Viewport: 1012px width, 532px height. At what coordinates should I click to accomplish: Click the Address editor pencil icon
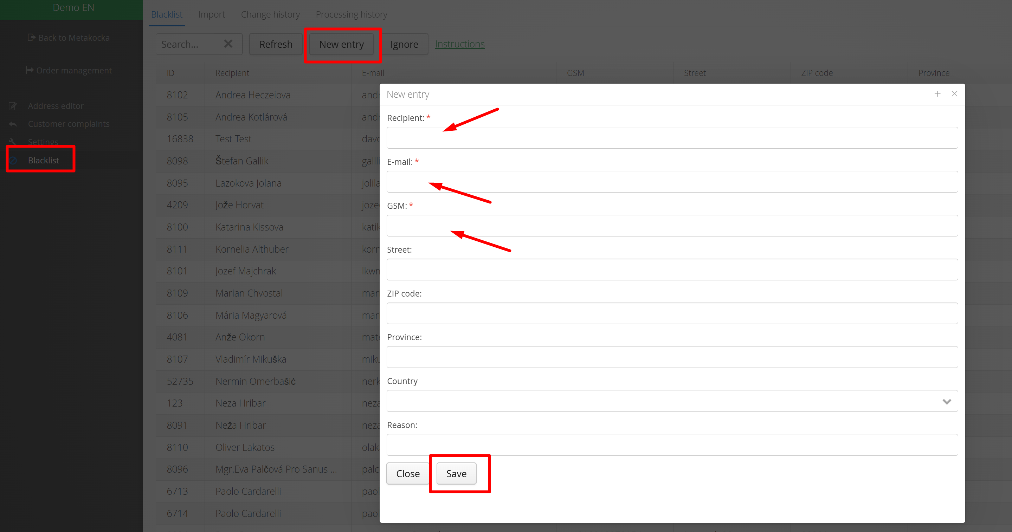click(x=13, y=106)
